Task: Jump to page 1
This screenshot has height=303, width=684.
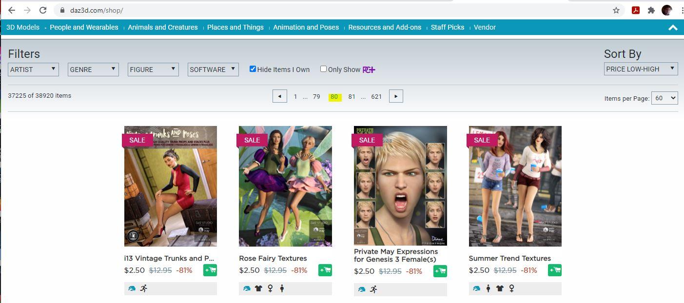Action: tap(295, 96)
